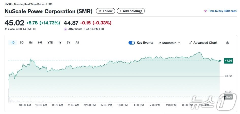Image resolution: width=240 pixels, height=114 pixels.
Task: Open the Time to buy SMR now link
Action: pyautogui.click(x=222, y=11)
